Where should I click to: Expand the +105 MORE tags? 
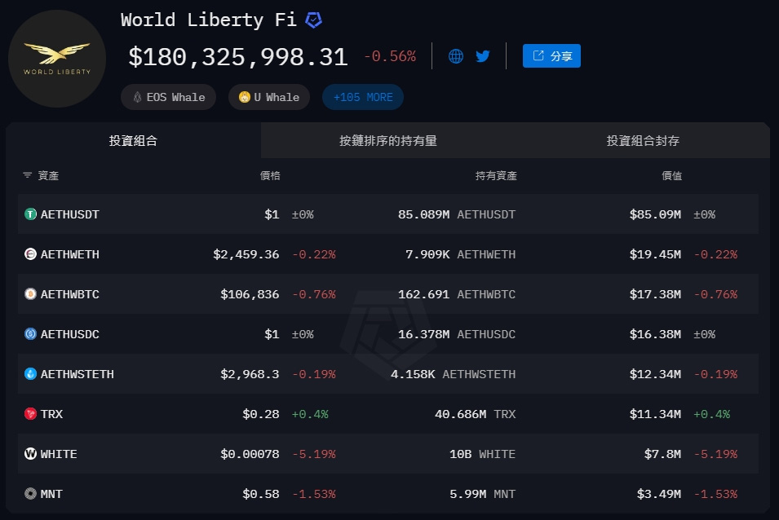pos(363,97)
